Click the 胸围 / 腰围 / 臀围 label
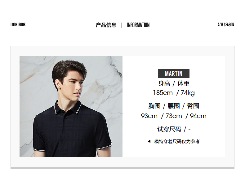Screen dimensions: 245x171 click(x=174, y=106)
